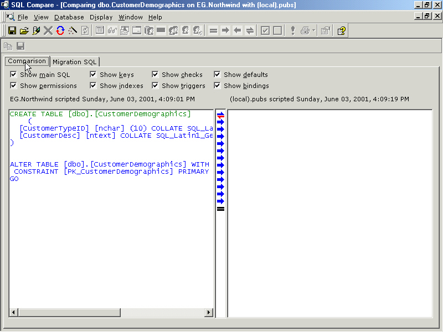Click the right scroll arrow under SQL pane

[209, 312]
